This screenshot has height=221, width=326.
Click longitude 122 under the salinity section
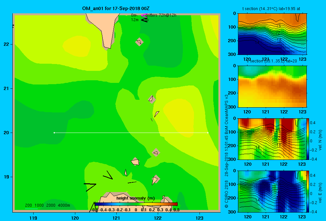coord(284,112)
